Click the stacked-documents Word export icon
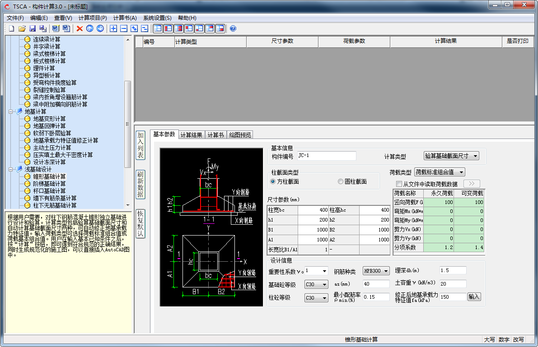 tap(66, 28)
